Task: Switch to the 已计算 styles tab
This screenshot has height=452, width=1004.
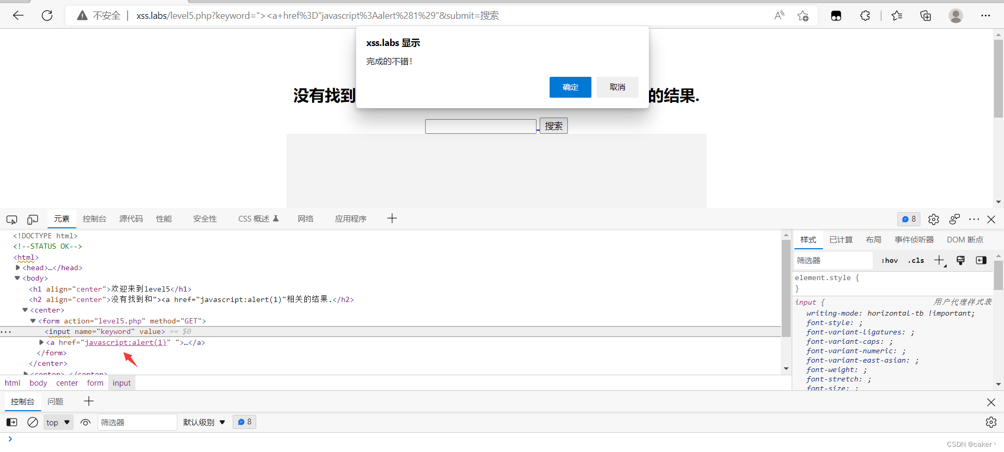Action: point(841,240)
